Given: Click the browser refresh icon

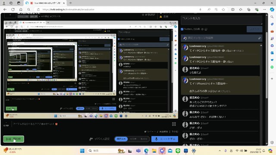Looking at the screenshot, I should point(13,9).
